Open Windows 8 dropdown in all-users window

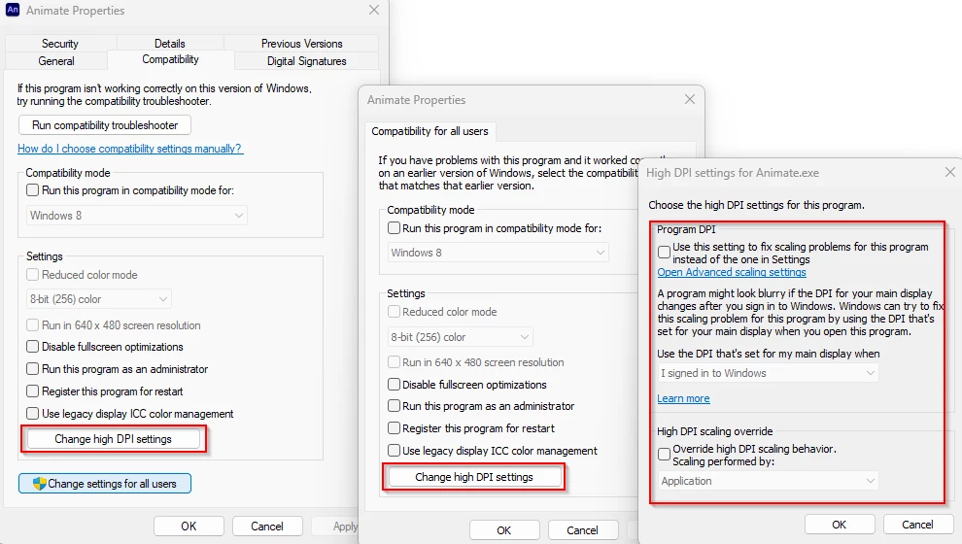tap(498, 253)
